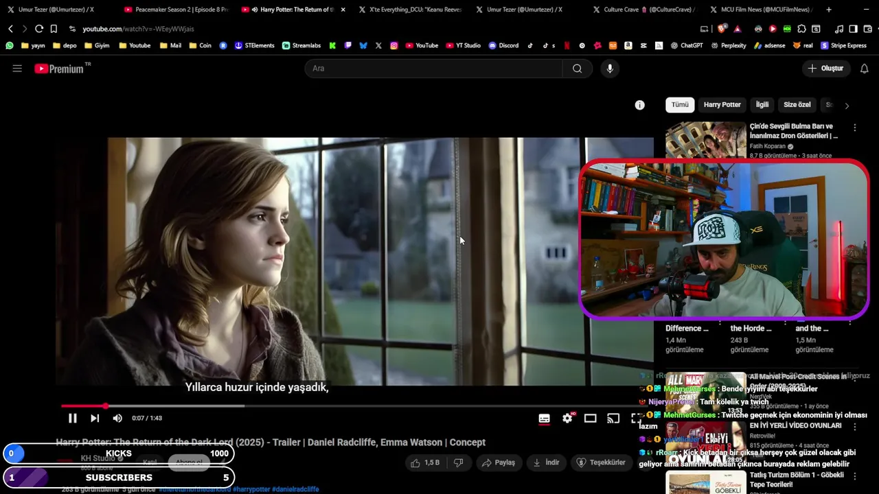Cast video to a device

pyautogui.click(x=613, y=418)
